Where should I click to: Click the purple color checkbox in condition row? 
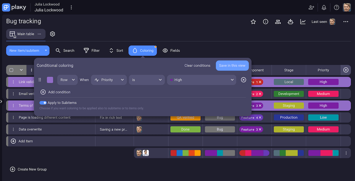[x=50, y=80]
